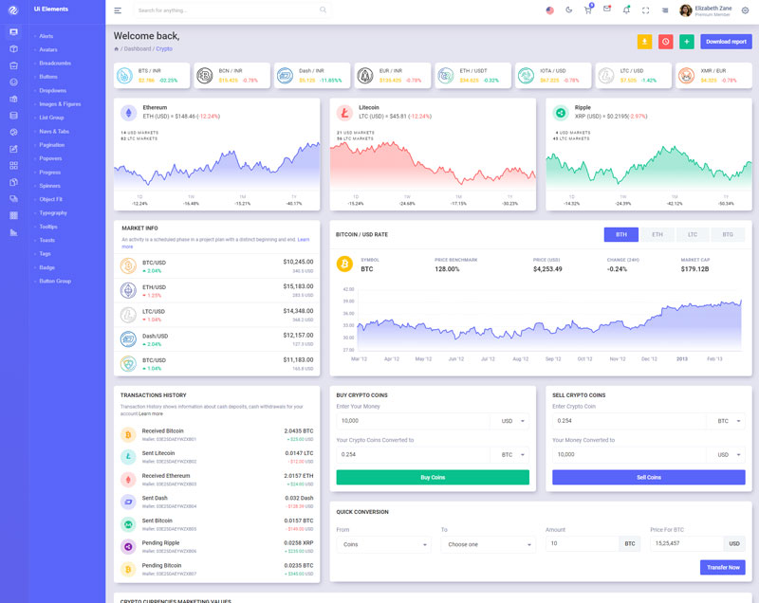759x603 pixels.
Task: Open the shopping cart icon
Action: (x=588, y=10)
